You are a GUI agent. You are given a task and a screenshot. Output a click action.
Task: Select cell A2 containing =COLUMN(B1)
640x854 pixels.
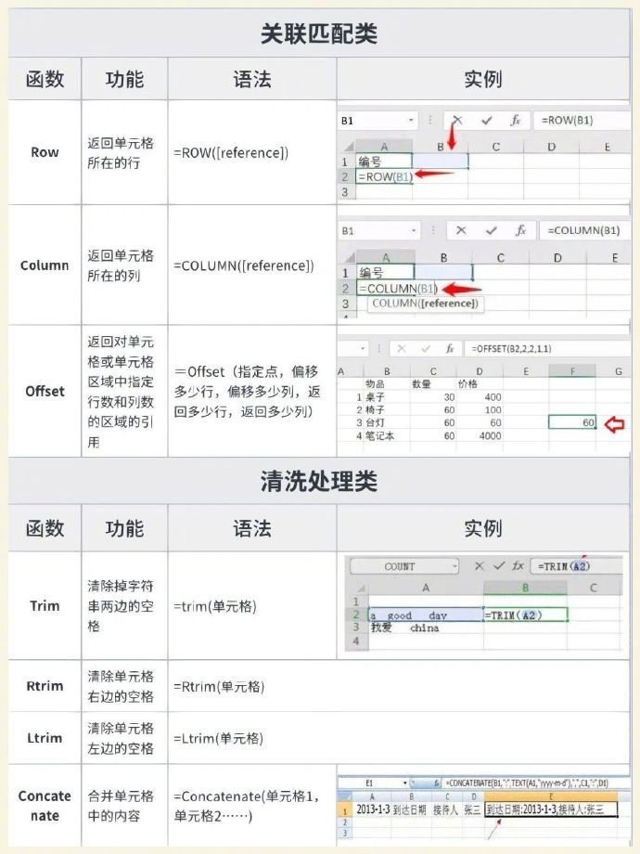coord(386,288)
